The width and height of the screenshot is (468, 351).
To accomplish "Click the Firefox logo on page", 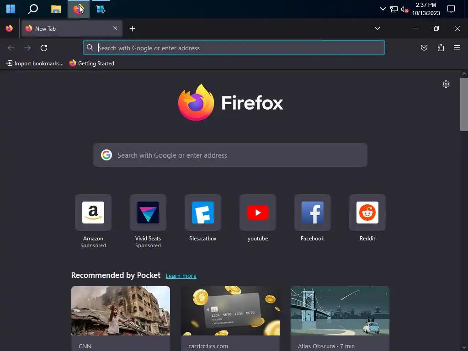I will point(230,103).
